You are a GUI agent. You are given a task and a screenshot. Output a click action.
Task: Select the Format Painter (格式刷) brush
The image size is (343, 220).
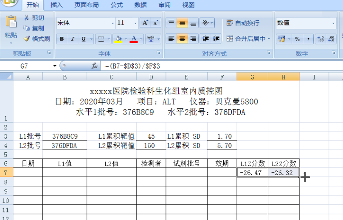pyautogui.click(x=27, y=38)
